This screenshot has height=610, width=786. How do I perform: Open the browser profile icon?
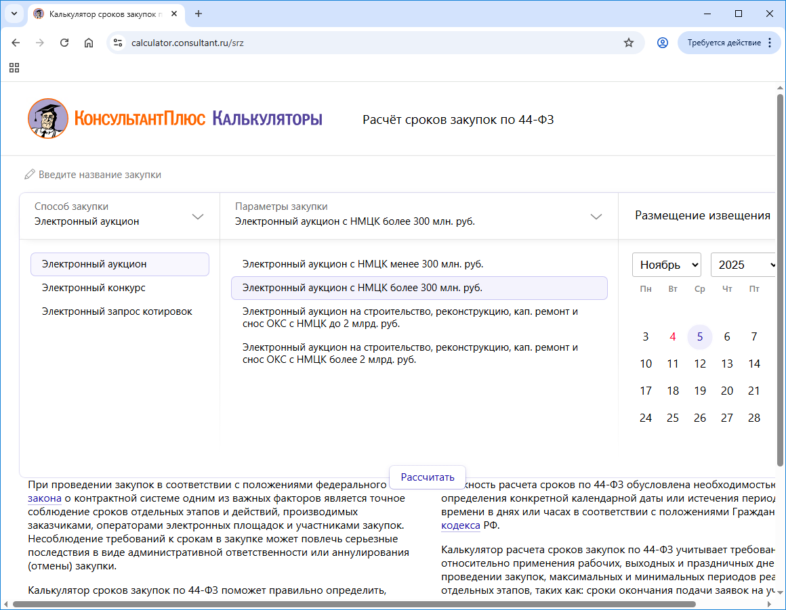(x=662, y=43)
